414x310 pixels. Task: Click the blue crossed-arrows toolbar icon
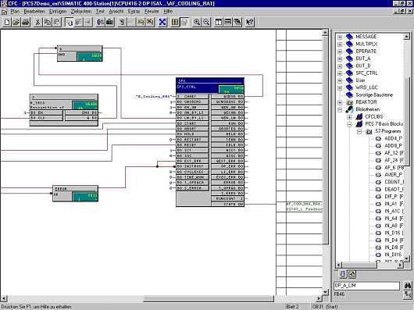162,22
